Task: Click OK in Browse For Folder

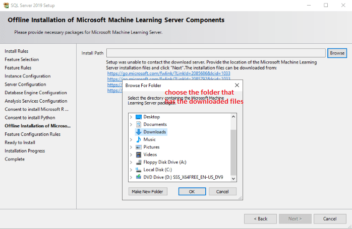Action: tap(192, 192)
